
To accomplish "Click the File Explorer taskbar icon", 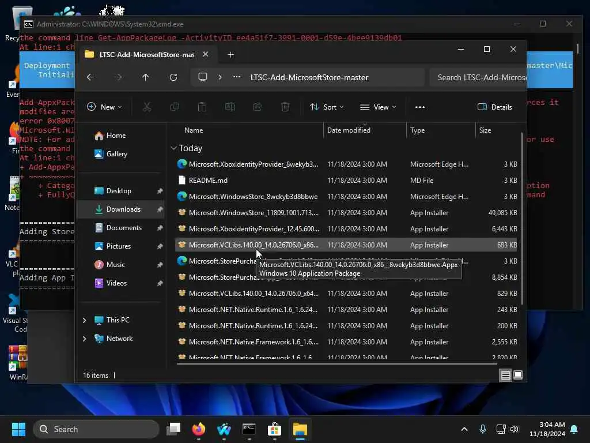I will (x=300, y=429).
